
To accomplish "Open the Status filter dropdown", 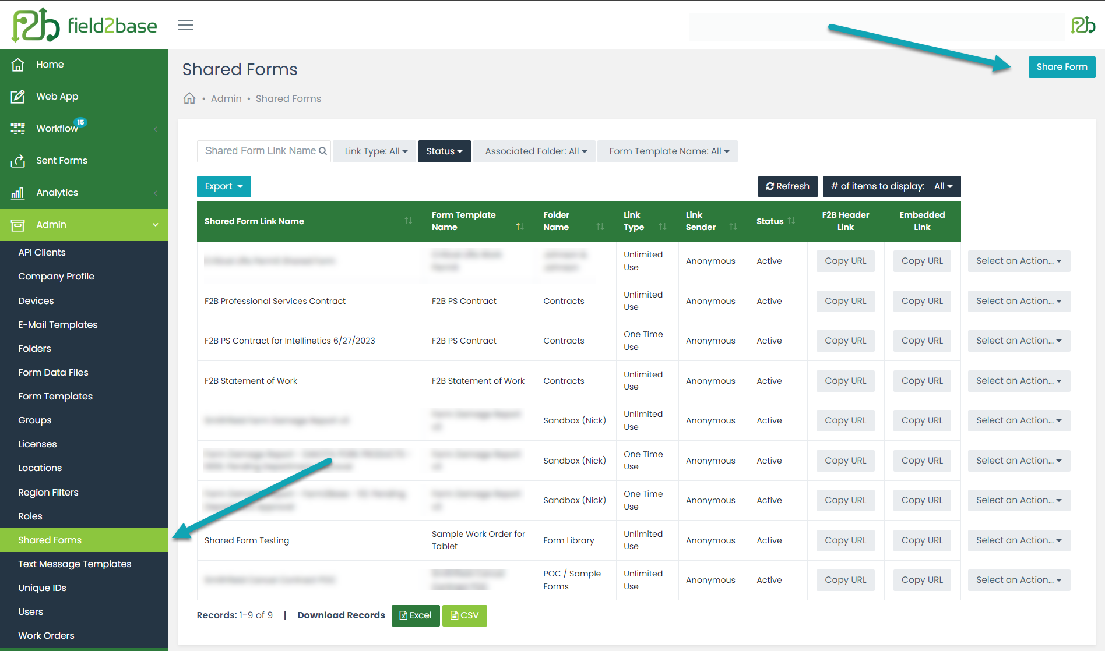I will point(444,151).
